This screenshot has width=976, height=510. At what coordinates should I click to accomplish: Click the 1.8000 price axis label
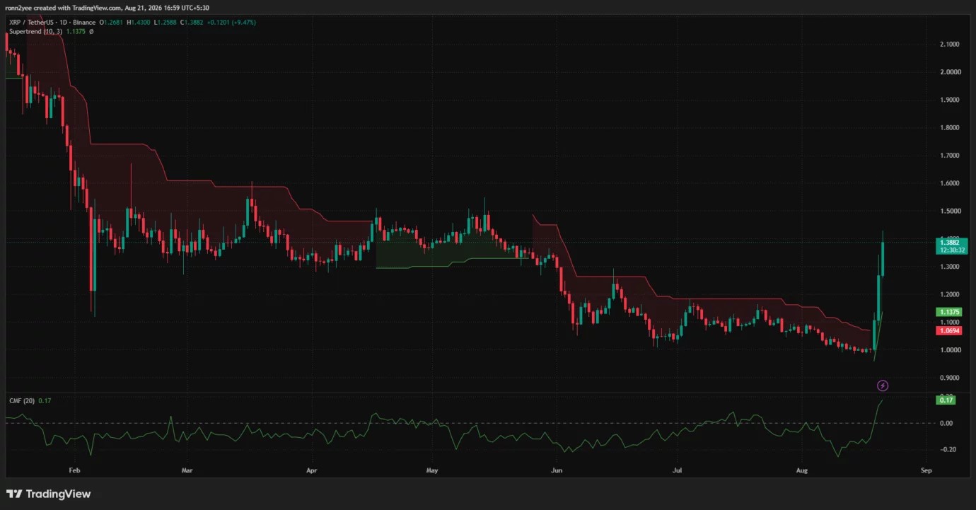click(950, 127)
